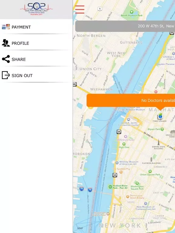Open the Legal link on the map
Image resolution: width=175 pixels, height=233 pixels.
[80, 228]
